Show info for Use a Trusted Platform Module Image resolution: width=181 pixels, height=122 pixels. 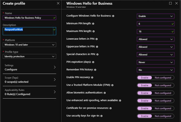(112, 85)
